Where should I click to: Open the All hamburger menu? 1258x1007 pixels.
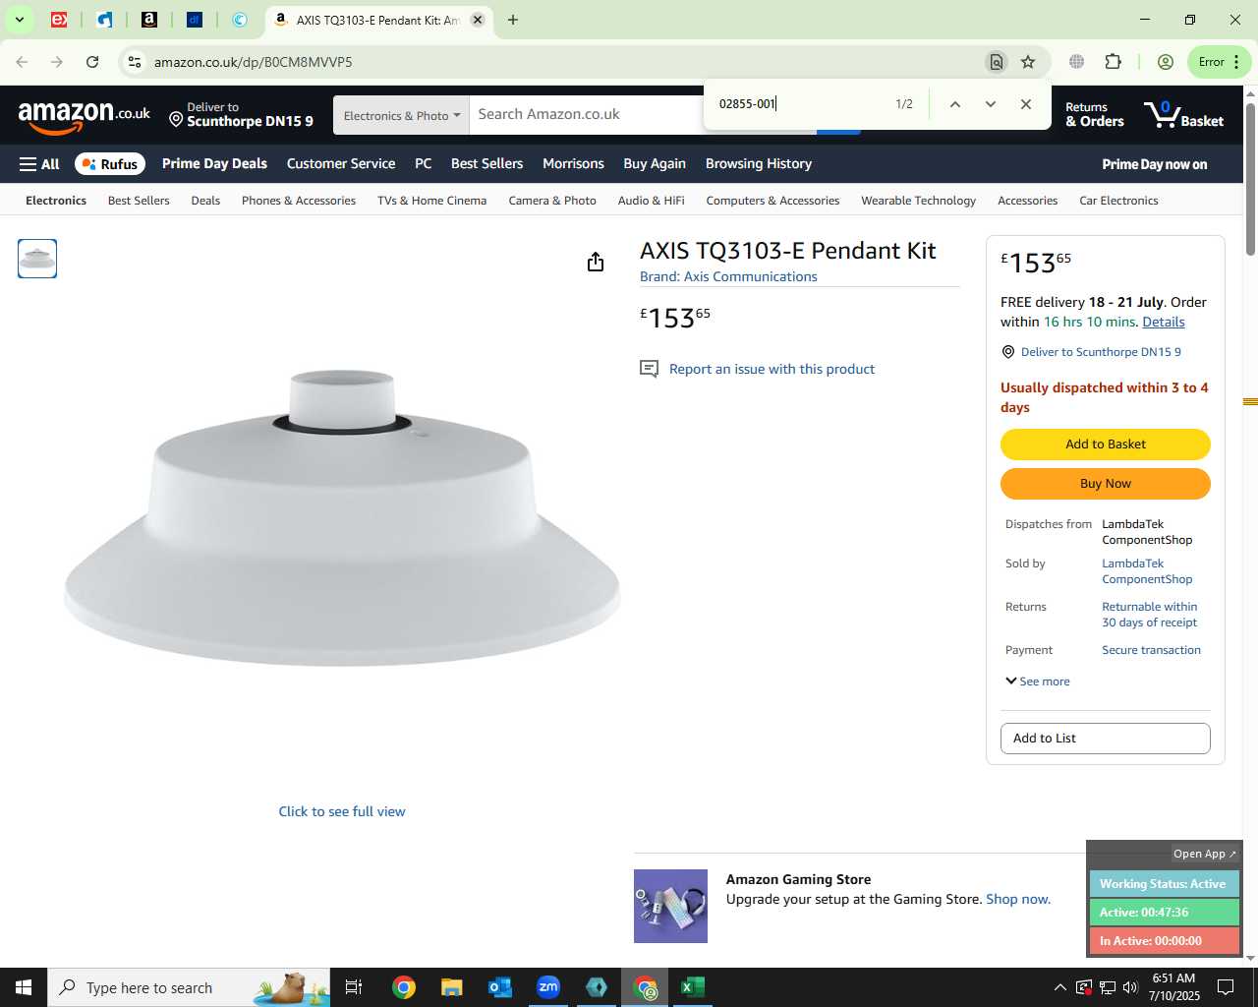click(39, 164)
